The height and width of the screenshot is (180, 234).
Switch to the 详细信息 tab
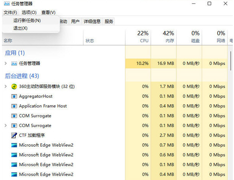(x=92, y=21)
